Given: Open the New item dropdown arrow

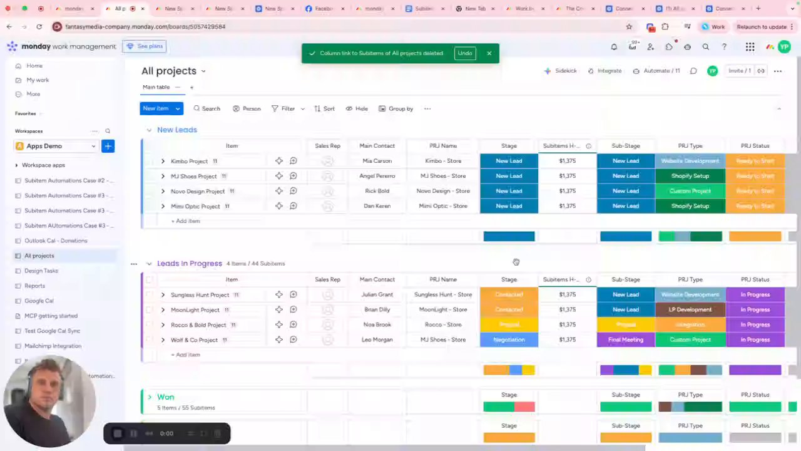Looking at the screenshot, I should (x=178, y=108).
